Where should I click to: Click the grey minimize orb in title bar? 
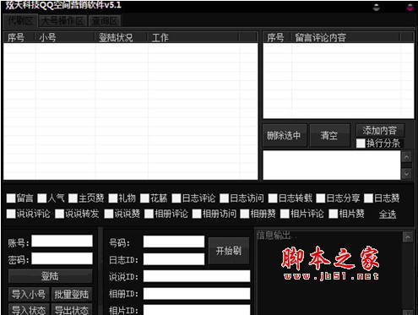pos(376,8)
